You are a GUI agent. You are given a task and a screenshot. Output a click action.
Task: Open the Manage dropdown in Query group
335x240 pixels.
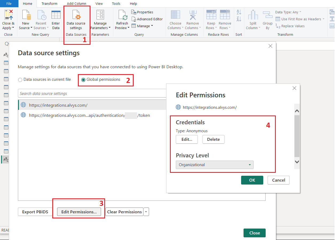(142, 26)
